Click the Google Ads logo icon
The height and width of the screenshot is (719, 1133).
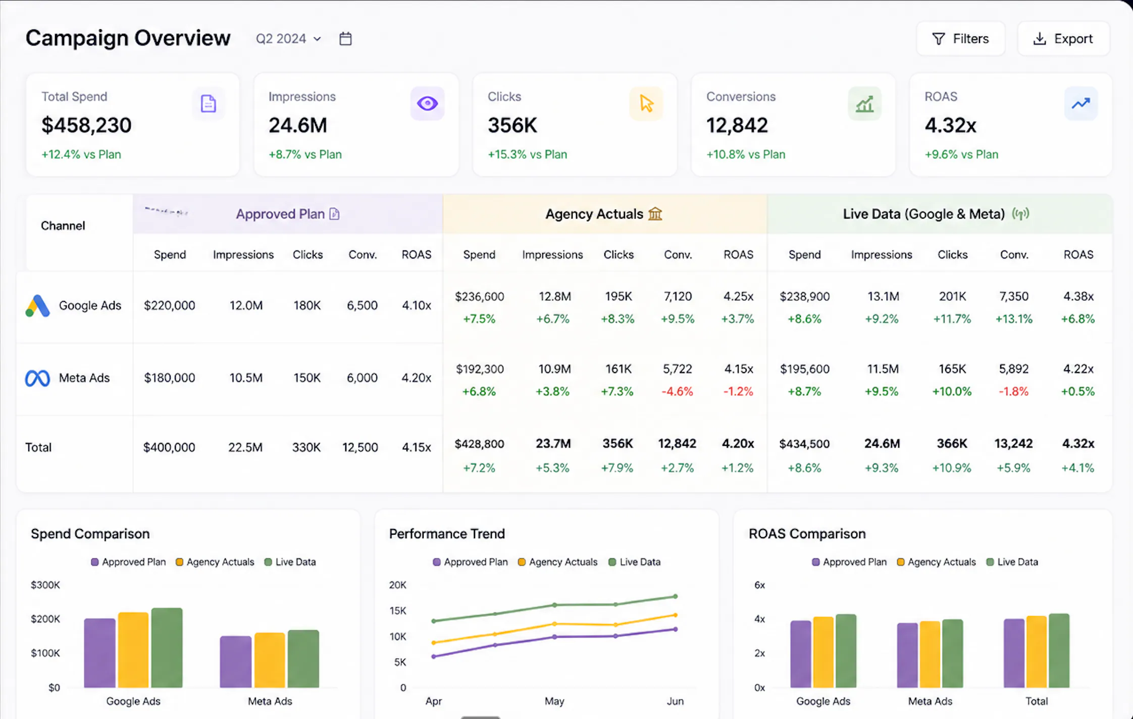coord(37,305)
